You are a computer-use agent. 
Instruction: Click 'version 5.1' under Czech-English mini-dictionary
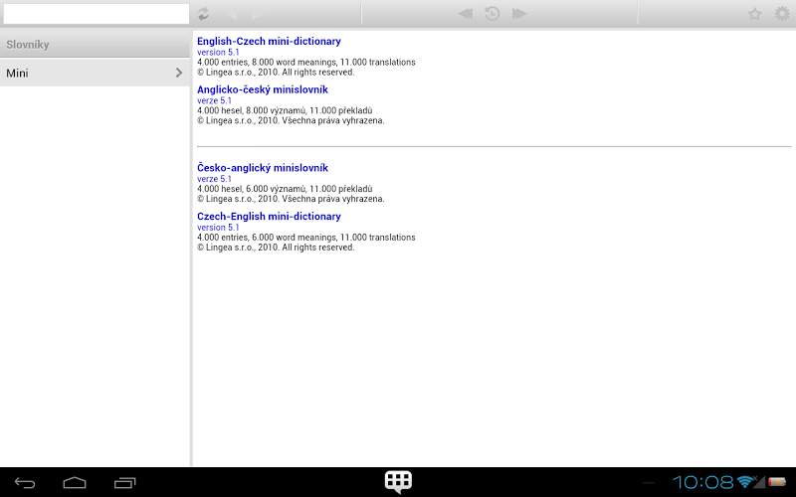(218, 228)
